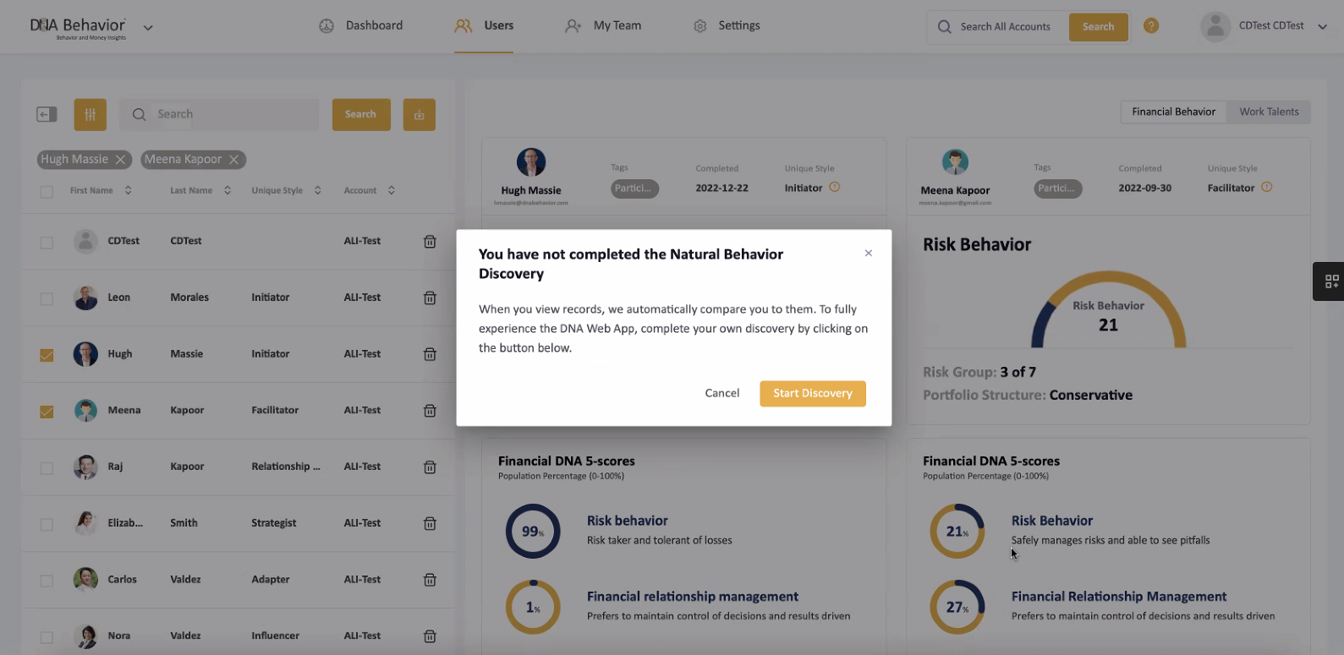Screen dimensions: 1344x655
Task: Remove the Hugh Massie filter chip
Action: click(120, 159)
